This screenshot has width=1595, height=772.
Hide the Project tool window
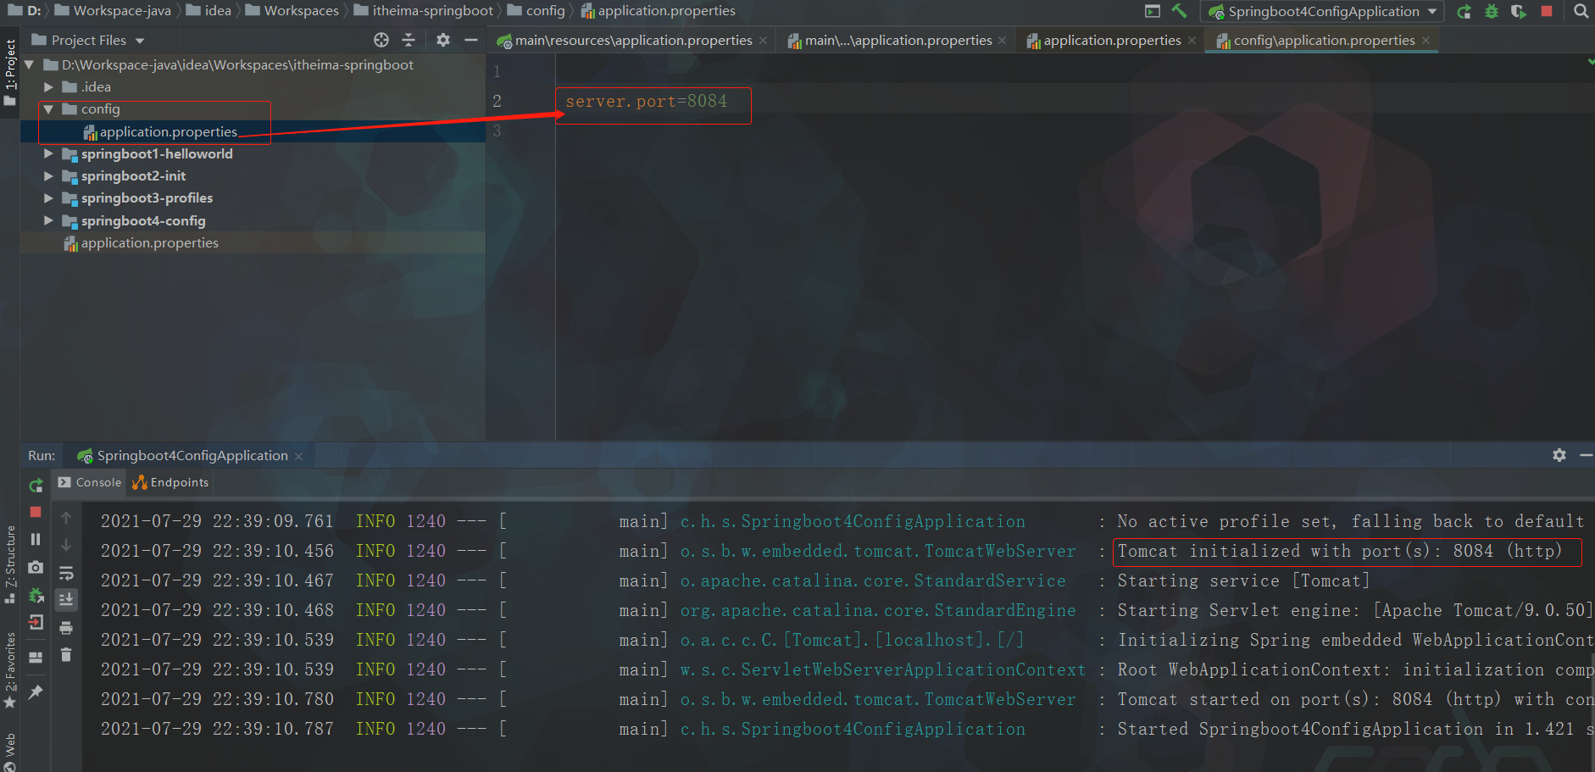[x=471, y=40]
